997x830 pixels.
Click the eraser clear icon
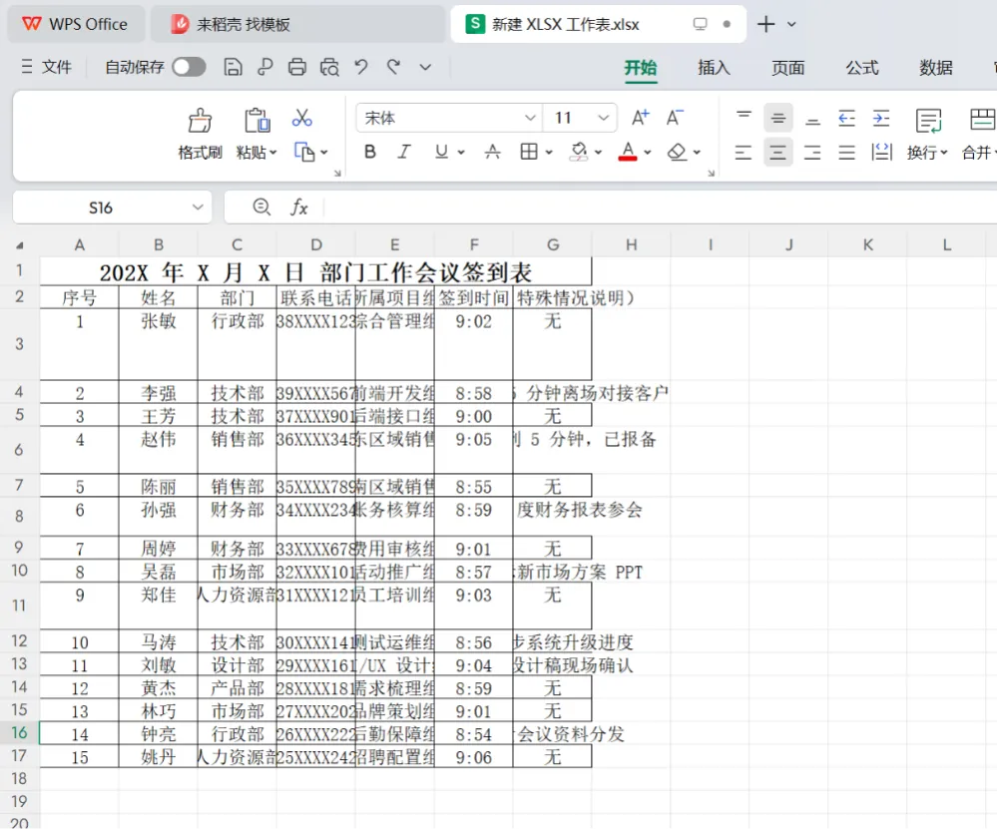[678, 152]
